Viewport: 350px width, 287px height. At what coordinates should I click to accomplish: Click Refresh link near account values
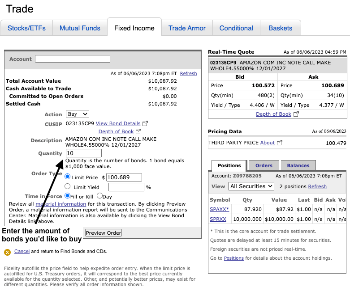(188, 73)
